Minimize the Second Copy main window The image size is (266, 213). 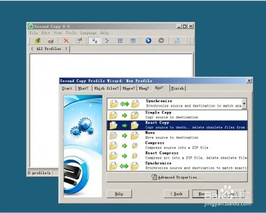click(179, 26)
